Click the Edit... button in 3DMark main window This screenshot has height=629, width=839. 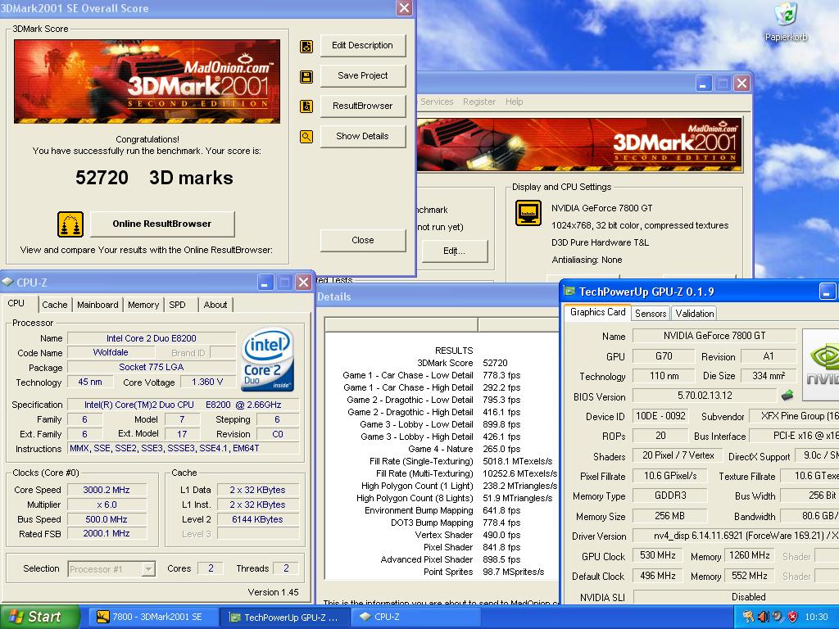tap(454, 251)
